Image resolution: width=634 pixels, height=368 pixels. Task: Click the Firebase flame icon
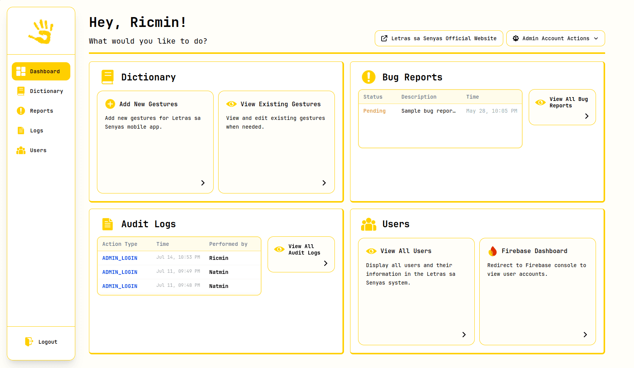493,251
